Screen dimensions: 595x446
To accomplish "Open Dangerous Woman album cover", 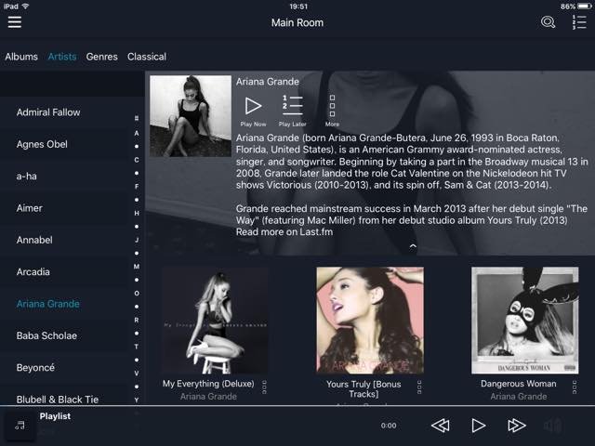I will pos(524,321).
